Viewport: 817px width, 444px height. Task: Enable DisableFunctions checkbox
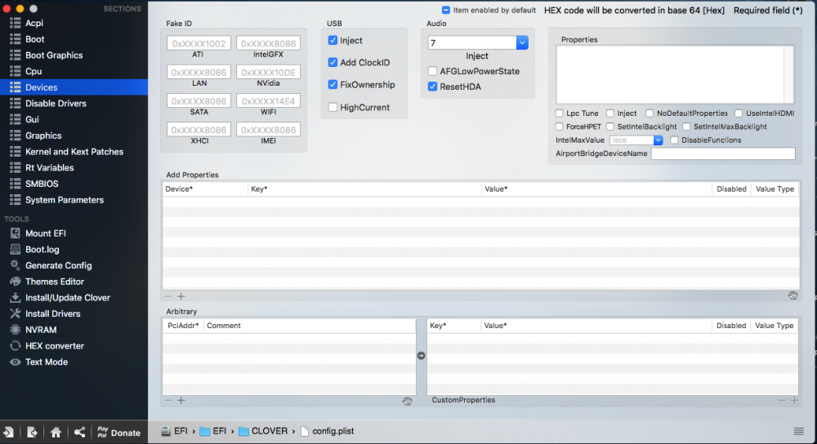674,140
